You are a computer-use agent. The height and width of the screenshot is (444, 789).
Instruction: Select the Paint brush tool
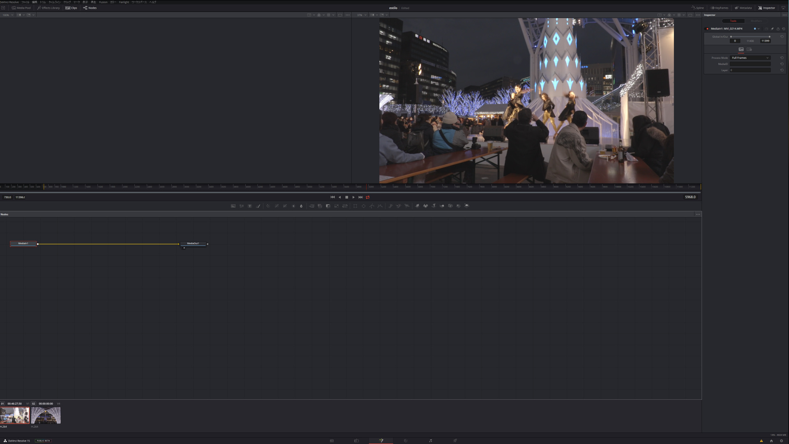point(258,206)
